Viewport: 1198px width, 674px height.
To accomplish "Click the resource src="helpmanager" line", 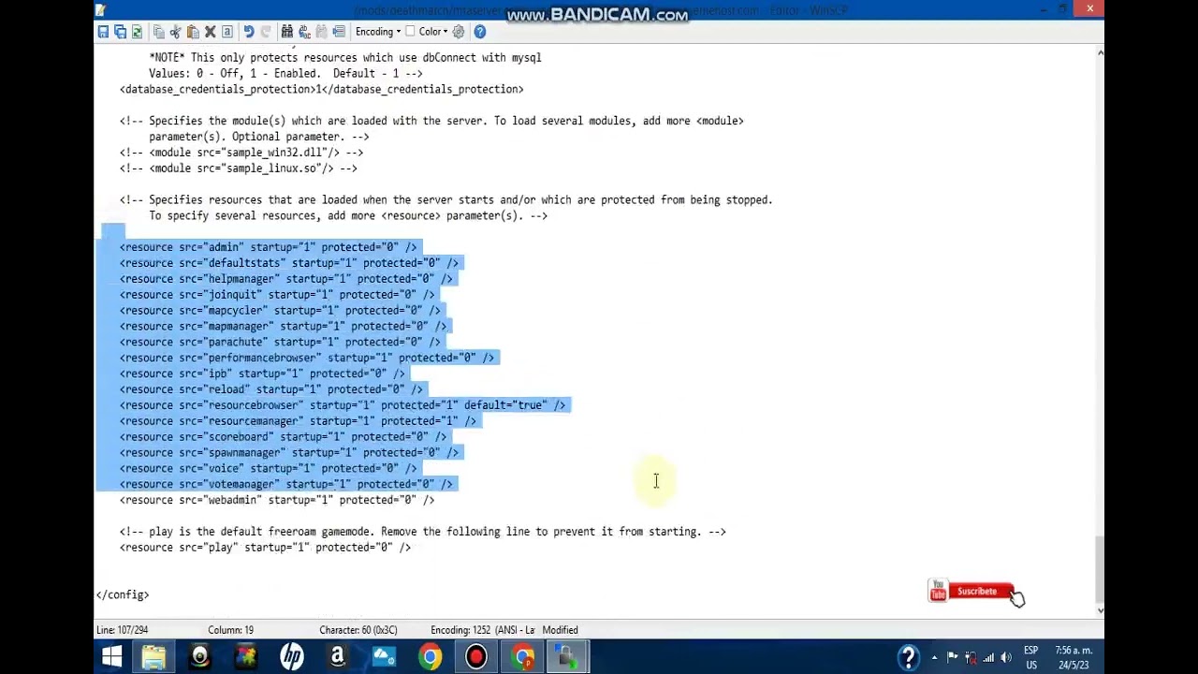I will 285,279.
